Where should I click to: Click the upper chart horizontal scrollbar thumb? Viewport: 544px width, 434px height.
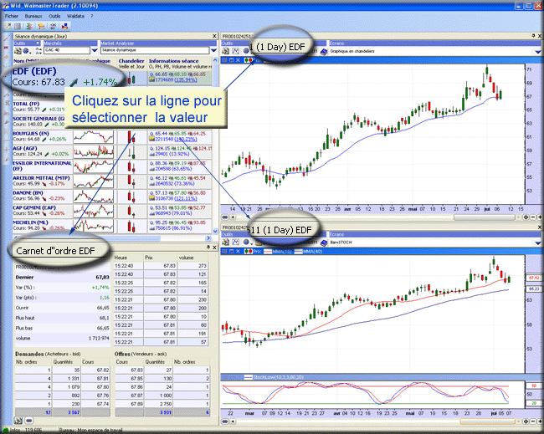(x=485, y=217)
